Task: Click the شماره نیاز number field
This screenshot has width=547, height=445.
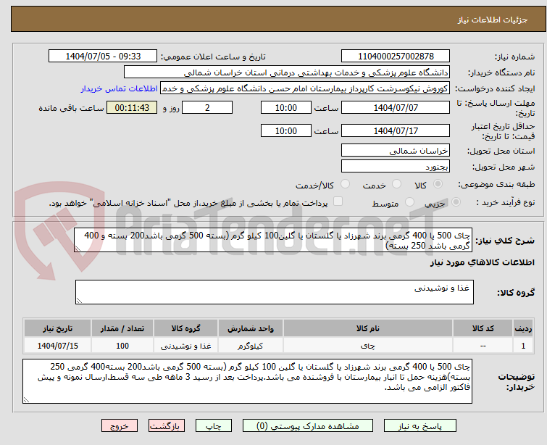Action: tap(396, 57)
